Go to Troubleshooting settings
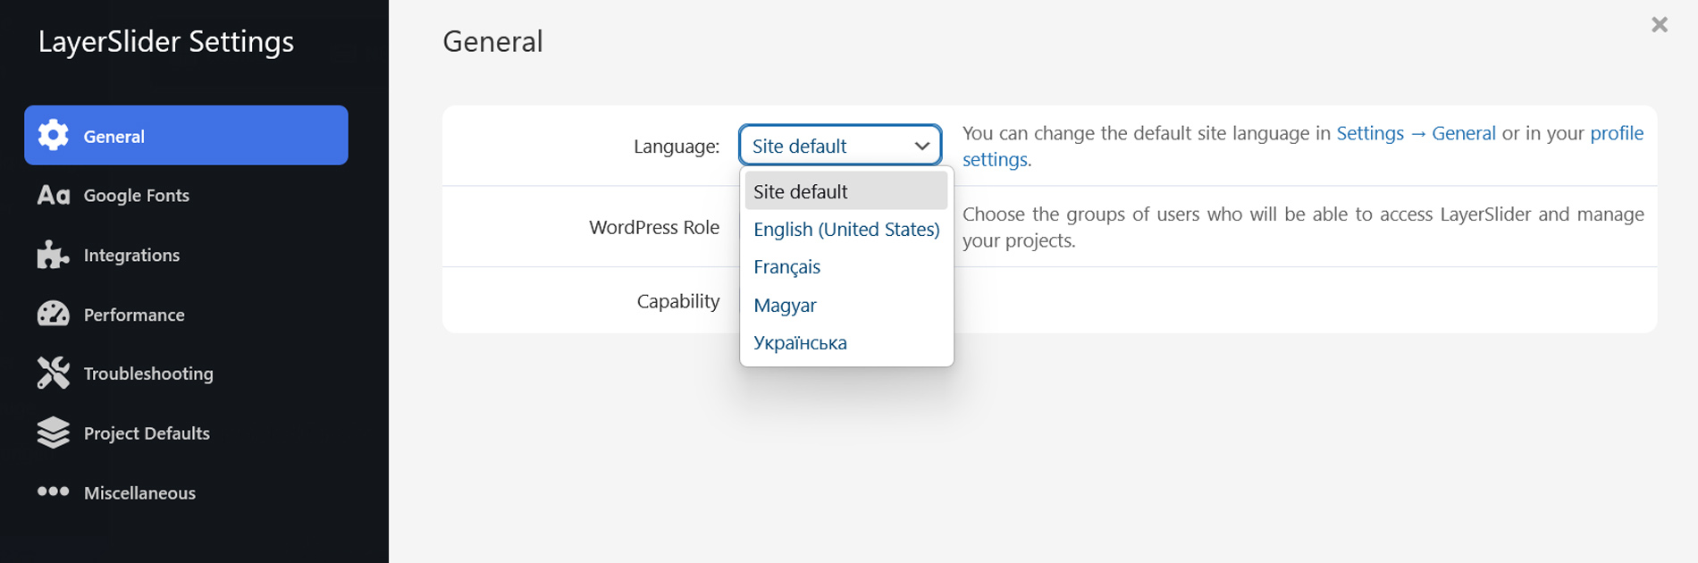 click(148, 374)
